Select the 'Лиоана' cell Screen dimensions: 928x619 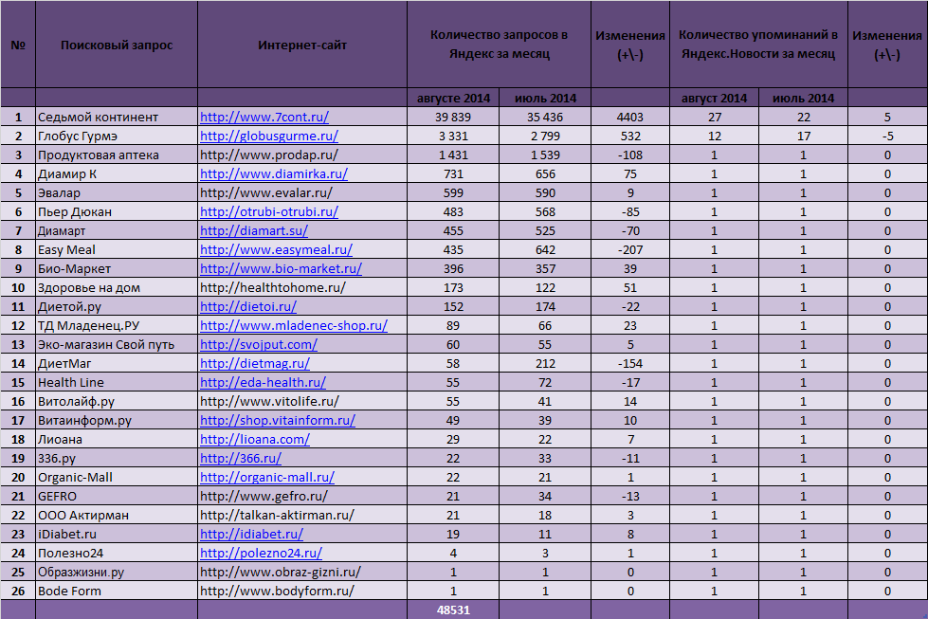[x=117, y=439]
